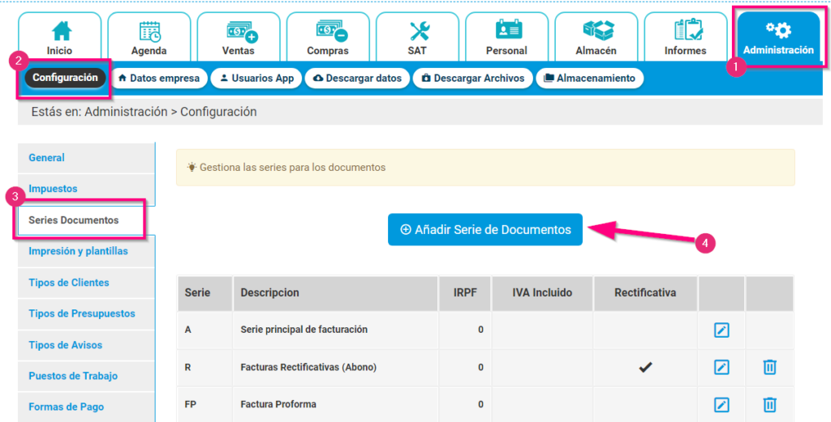The height and width of the screenshot is (422, 831).
Task: Click 'Facturas Rectificativas (Abono)' description
Action: (x=308, y=367)
